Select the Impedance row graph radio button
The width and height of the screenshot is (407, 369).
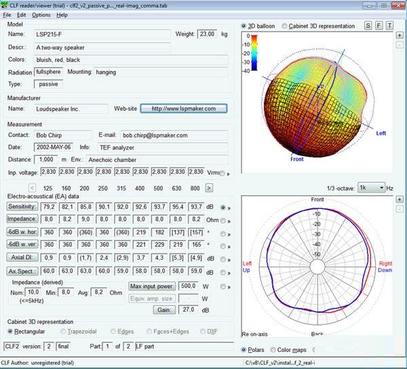click(225, 219)
